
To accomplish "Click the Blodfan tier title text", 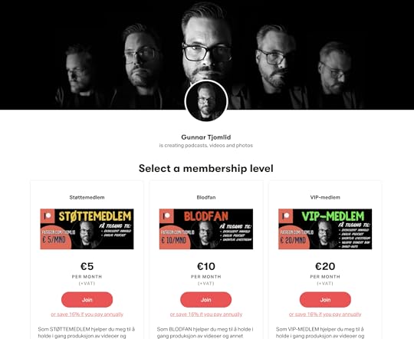I will pos(206,197).
